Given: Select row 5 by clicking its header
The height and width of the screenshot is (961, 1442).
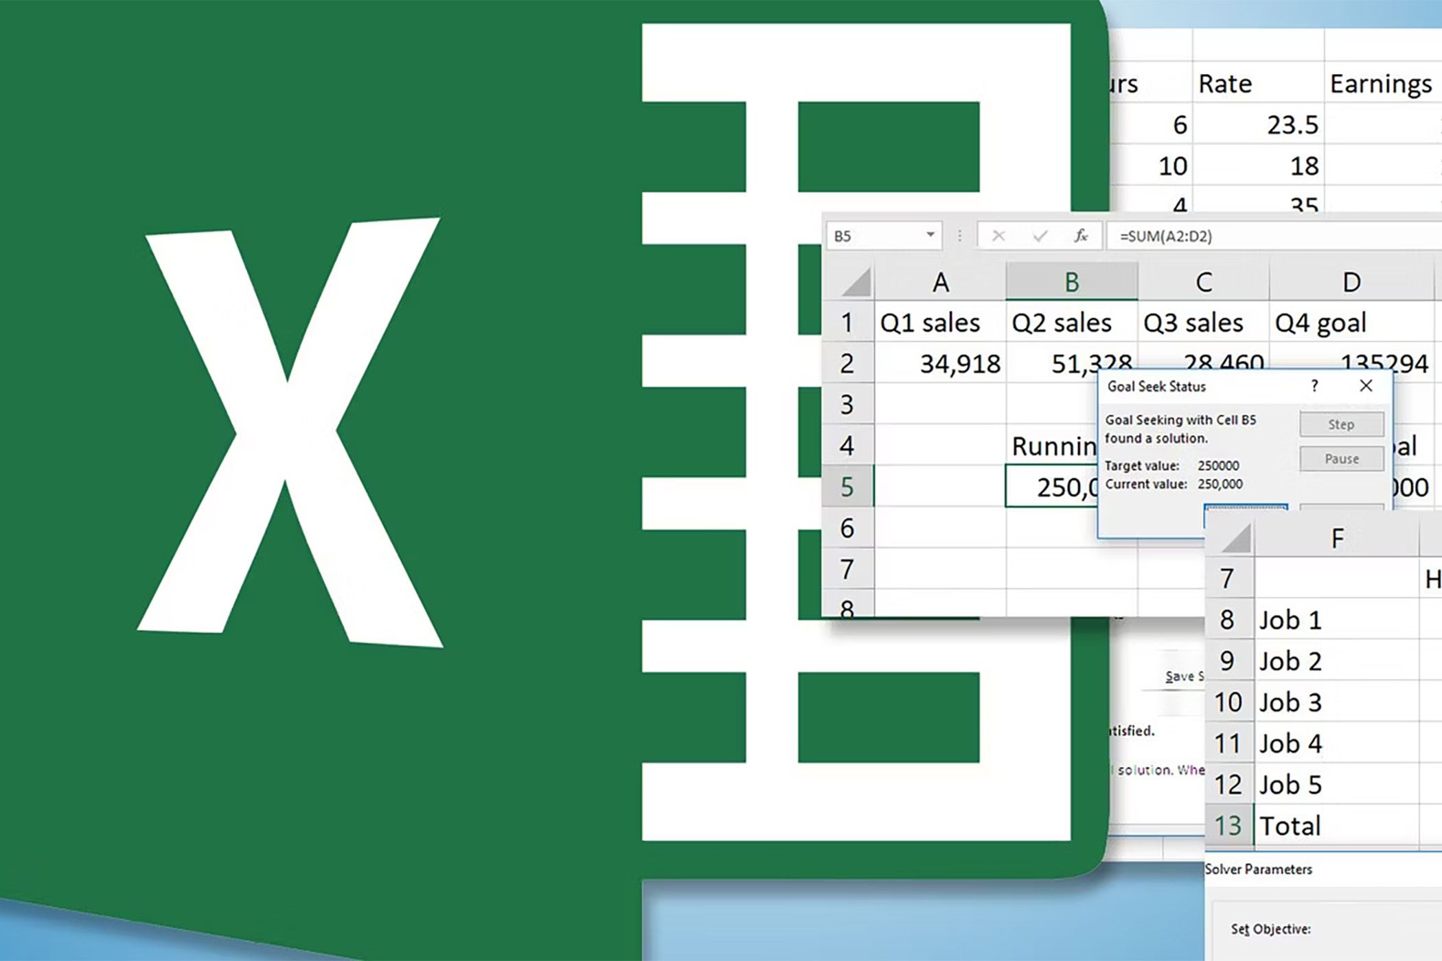Looking at the screenshot, I should pyautogui.click(x=848, y=487).
